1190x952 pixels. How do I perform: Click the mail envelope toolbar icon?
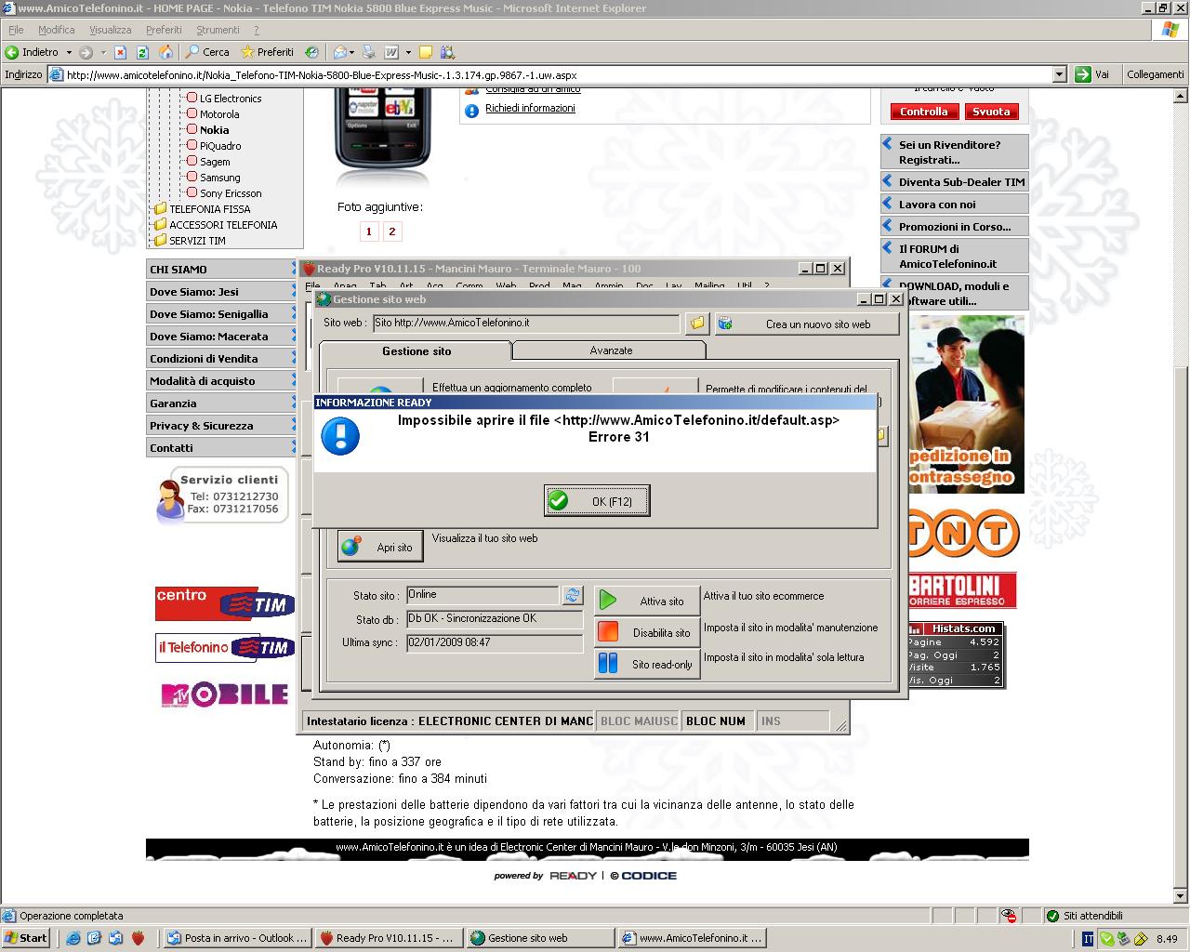[340, 52]
